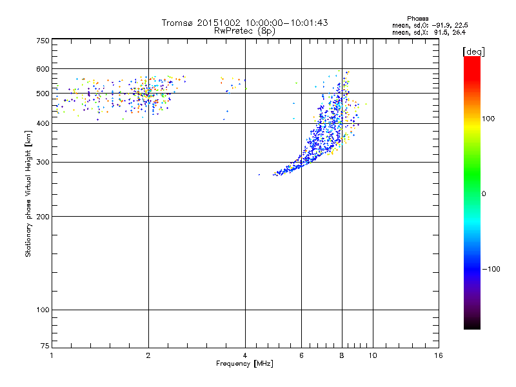516x387 pixels.
Task: Click the 'Frequency [MHz]' axis label
Action: click(244, 364)
